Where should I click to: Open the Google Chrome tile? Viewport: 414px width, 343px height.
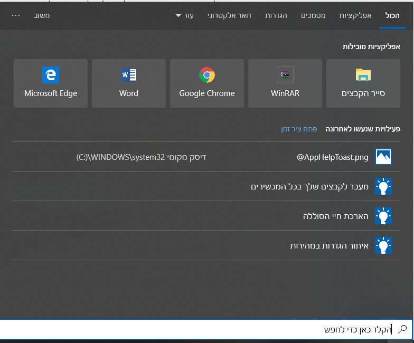coord(207,83)
